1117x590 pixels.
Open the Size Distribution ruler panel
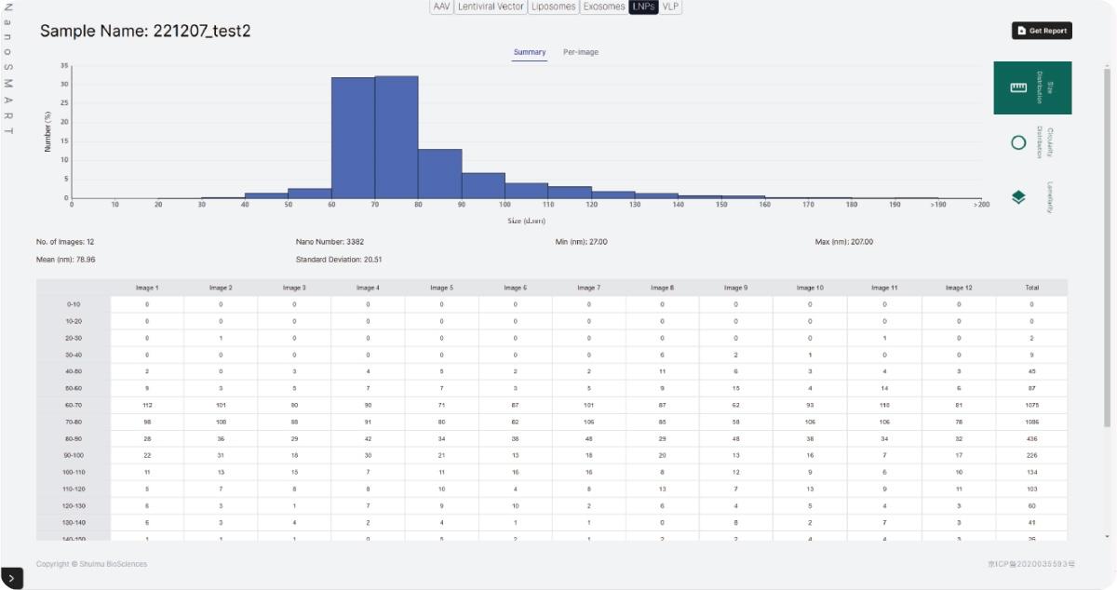[x=1032, y=87]
